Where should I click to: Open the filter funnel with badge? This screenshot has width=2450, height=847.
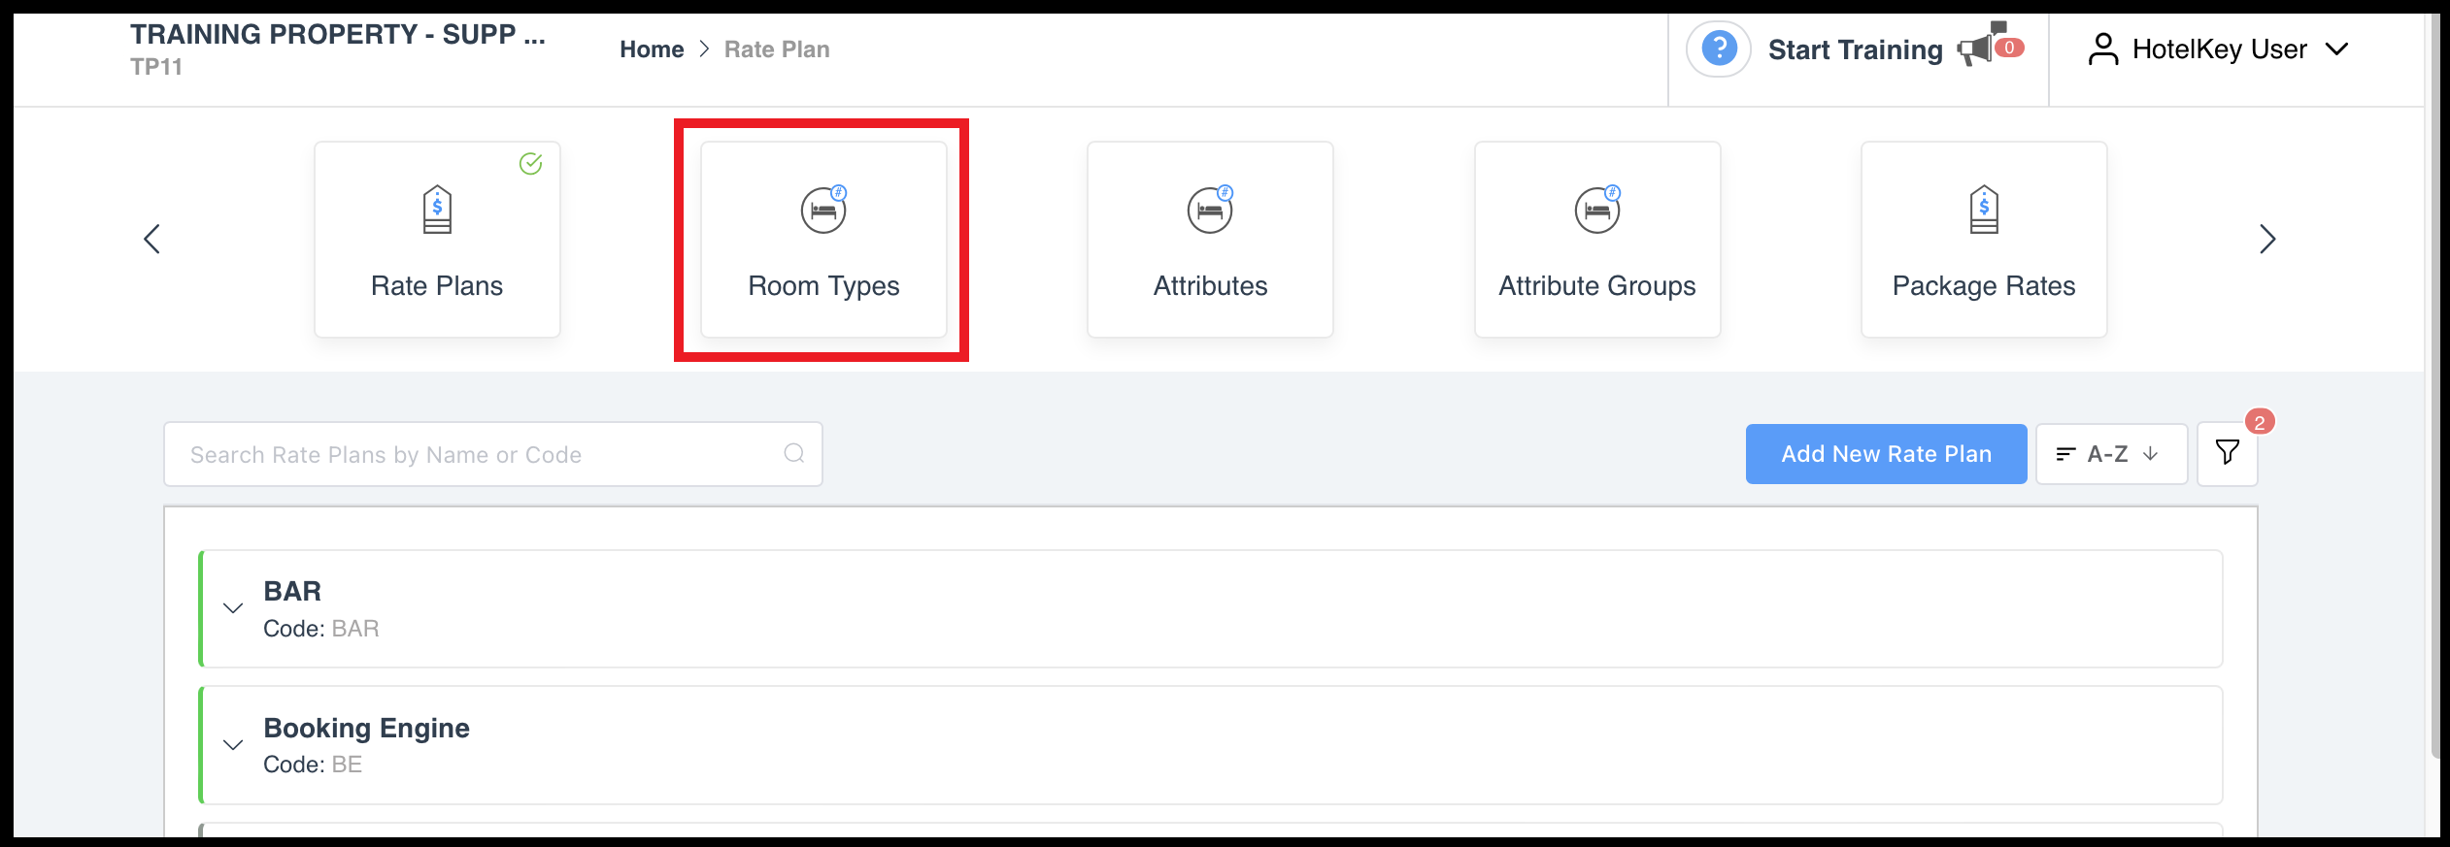pyautogui.click(x=2226, y=451)
